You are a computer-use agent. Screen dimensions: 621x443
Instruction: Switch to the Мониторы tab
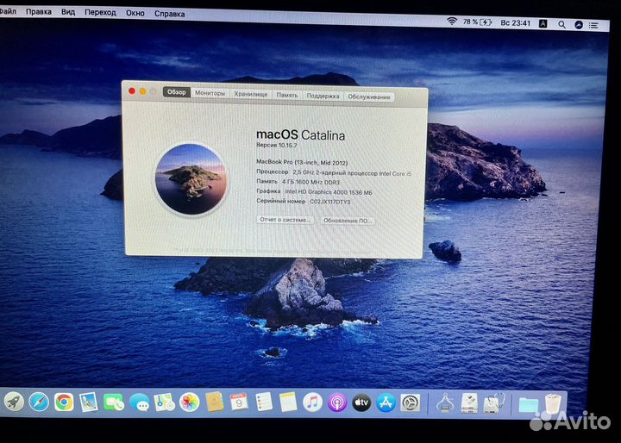[x=210, y=93]
